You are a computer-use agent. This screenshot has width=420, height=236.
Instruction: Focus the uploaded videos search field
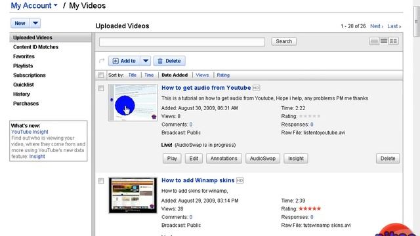[182, 42]
